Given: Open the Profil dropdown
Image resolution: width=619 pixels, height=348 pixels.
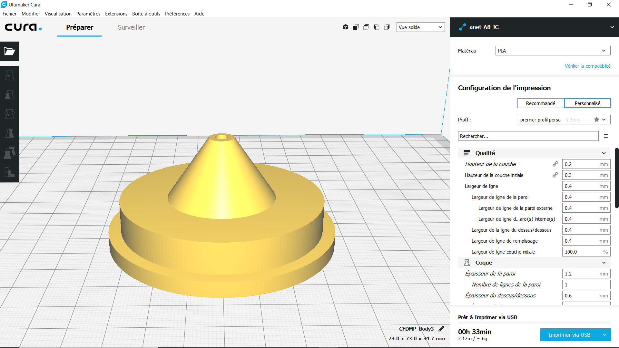Looking at the screenshot, I should point(564,120).
